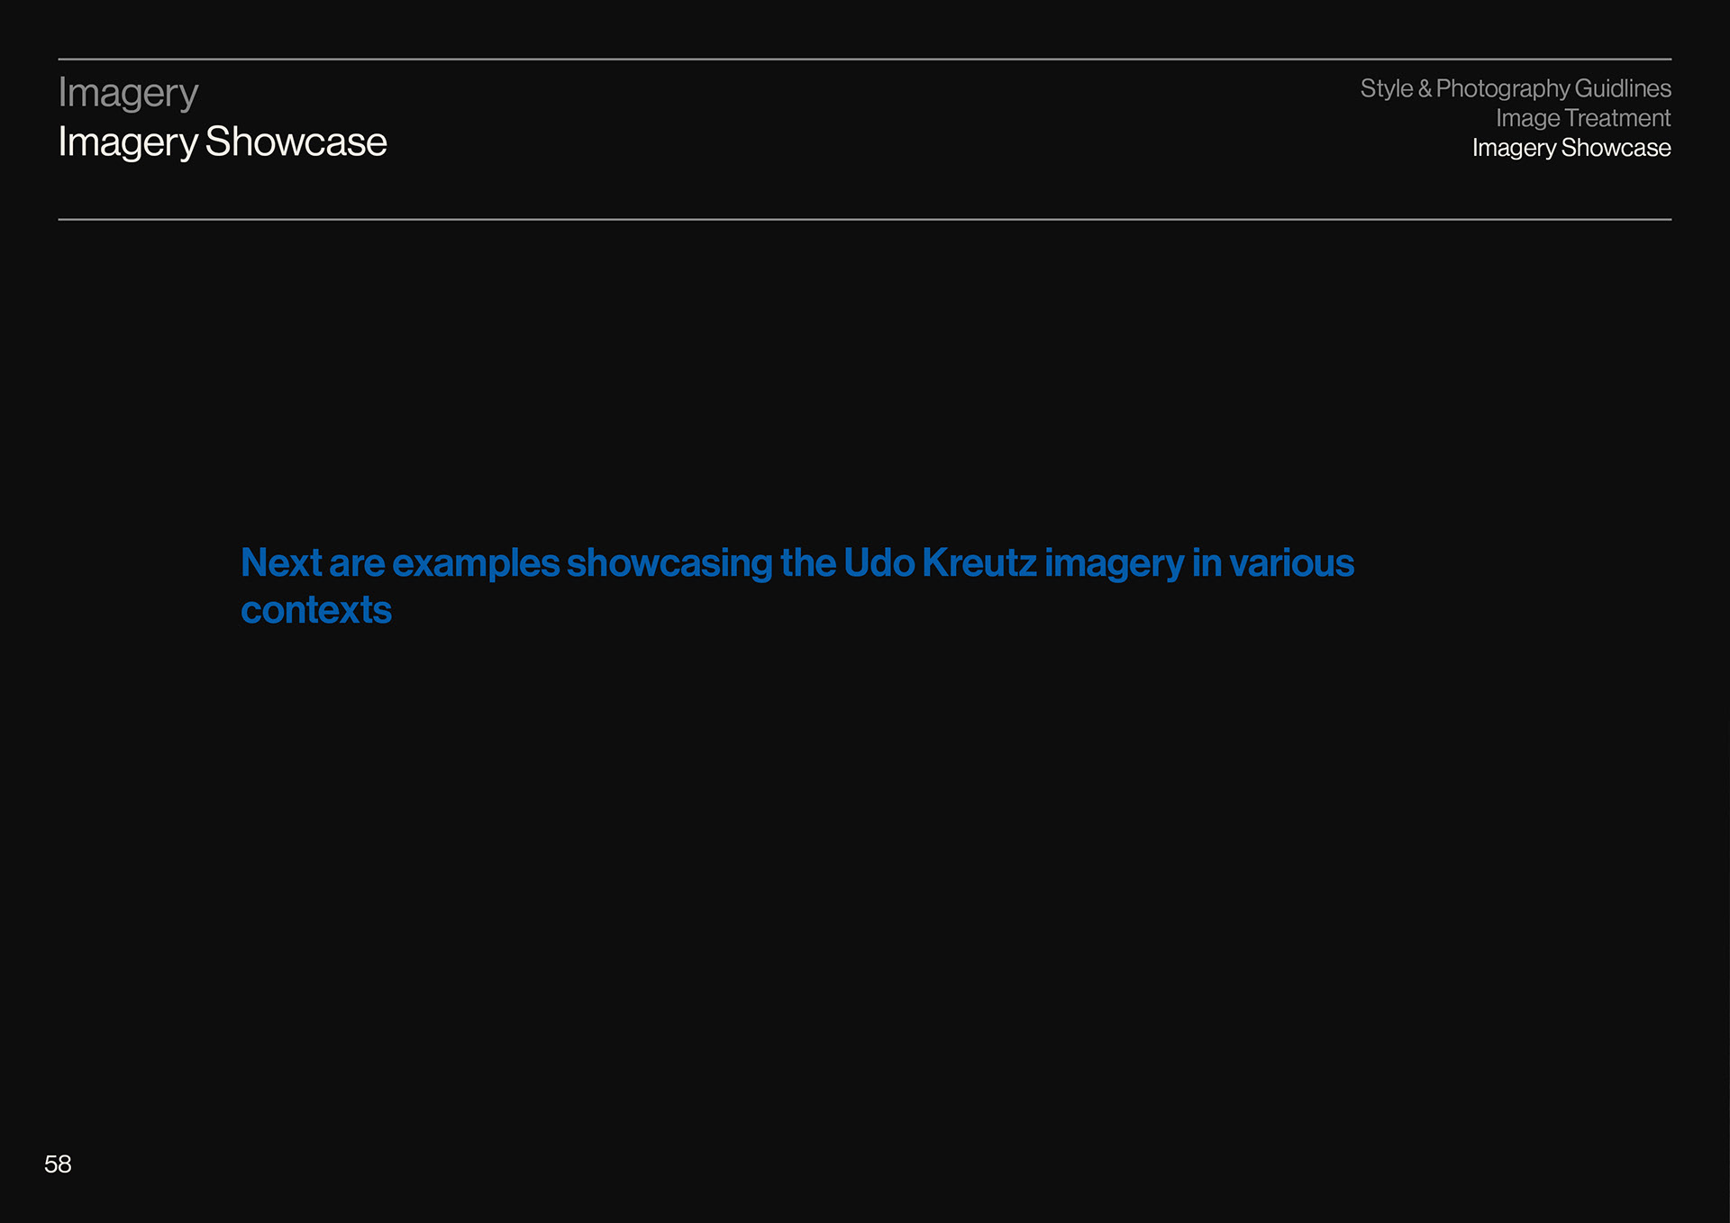
Task: Click the word examples in blue headline
Action: [476, 563]
